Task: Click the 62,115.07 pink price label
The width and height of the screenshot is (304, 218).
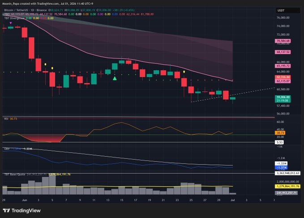Action: coord(283,81)
